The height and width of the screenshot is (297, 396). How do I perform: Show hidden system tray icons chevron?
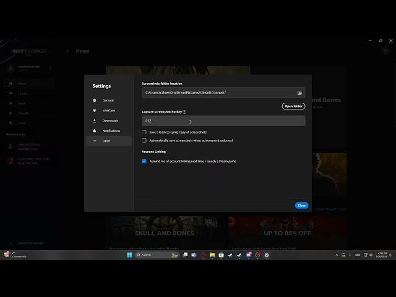(x=337, y=255)
